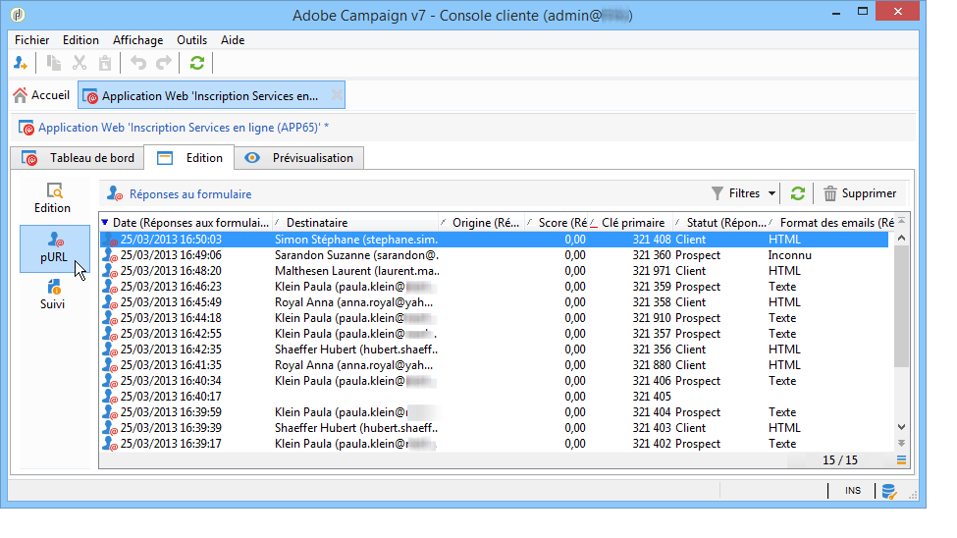Viewport: 957px width, 538px height.
Task: Click the cut scissors icon
Action: click(80, 63)
